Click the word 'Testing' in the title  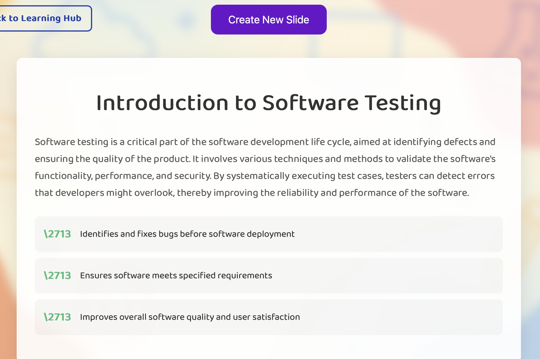pyautogui.click(x=403, y=104)
